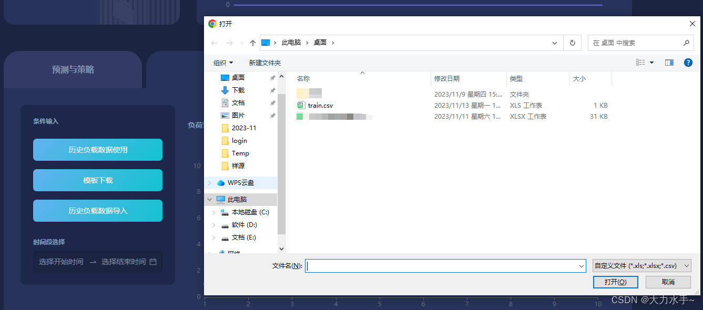Image resolution: width=703 pixels, height=310 pixels.
Task: Switch to 预测与策略 tab
Action: [73, 69]
